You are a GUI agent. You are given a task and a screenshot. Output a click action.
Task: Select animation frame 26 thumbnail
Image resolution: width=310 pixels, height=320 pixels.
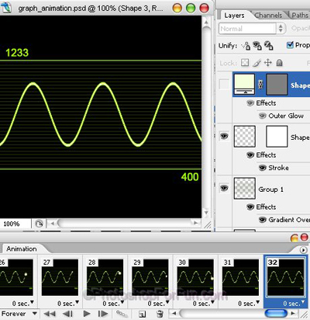pos(16,277)
